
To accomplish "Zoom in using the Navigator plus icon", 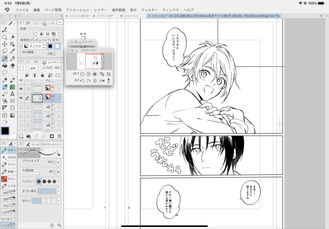I will pos(88,74).
